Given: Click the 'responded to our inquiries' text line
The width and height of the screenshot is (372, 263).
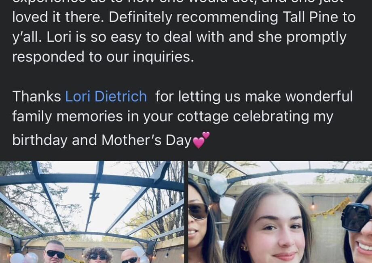Looking at the screenshot, I should pyautogui.click(x=103, y=57).
